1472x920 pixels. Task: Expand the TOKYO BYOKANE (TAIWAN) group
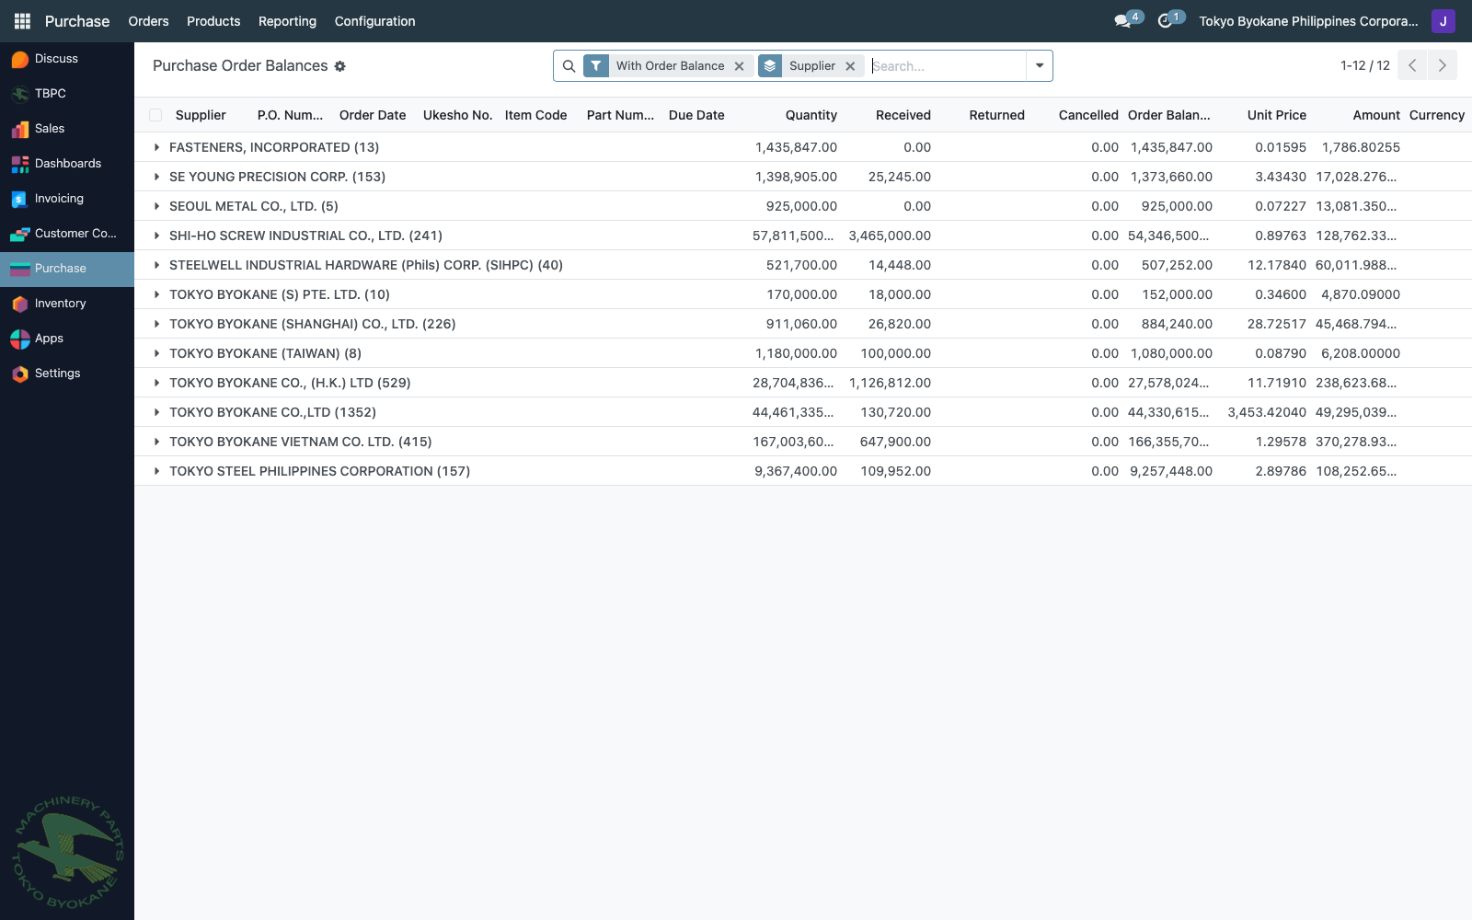pyautogui.click(x=157, y=353)
